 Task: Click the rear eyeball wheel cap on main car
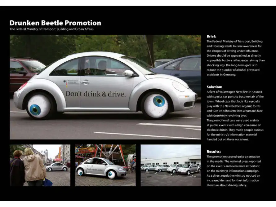click(x=38, y=106)
